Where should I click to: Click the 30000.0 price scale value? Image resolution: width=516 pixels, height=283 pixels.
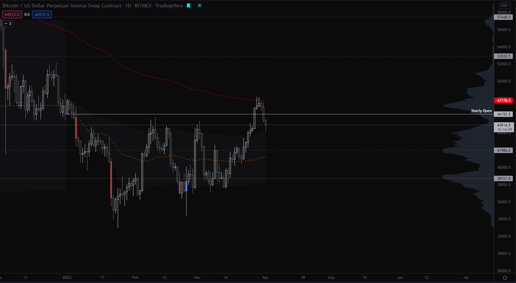point(503,253)
